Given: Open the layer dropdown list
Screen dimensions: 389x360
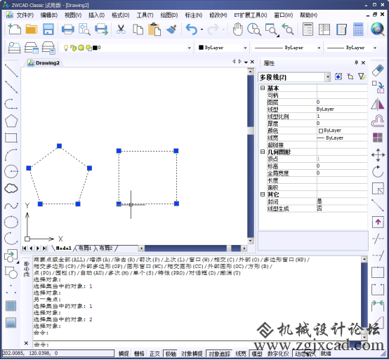Looking at the screenshot, I should point(190,48).
